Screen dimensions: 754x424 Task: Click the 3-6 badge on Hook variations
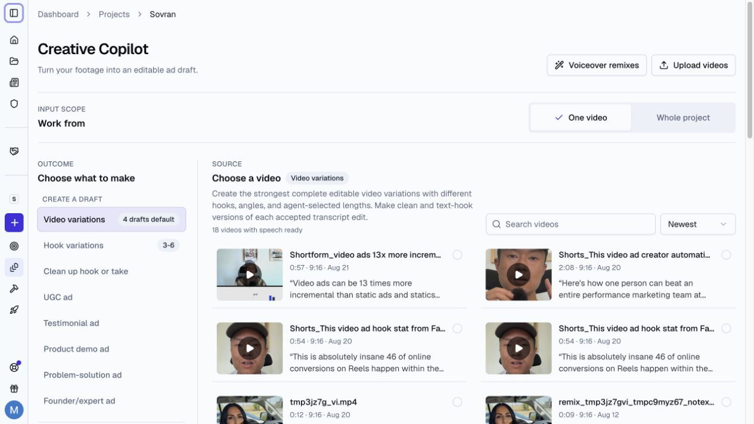pos(169,245)
